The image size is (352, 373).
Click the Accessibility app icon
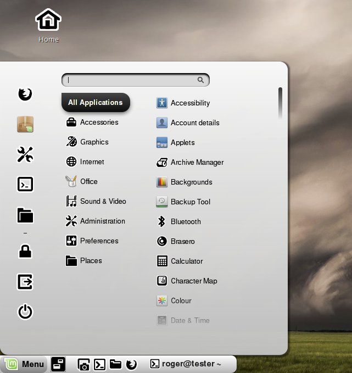tap(162, 103)
